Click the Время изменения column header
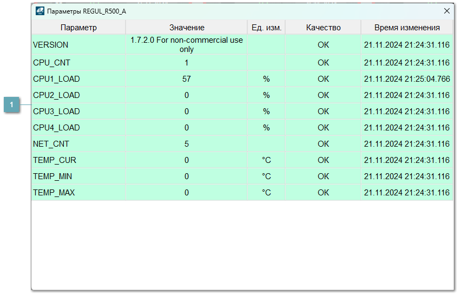Viewport: 461px width, 295px height. tap(407, 28)
